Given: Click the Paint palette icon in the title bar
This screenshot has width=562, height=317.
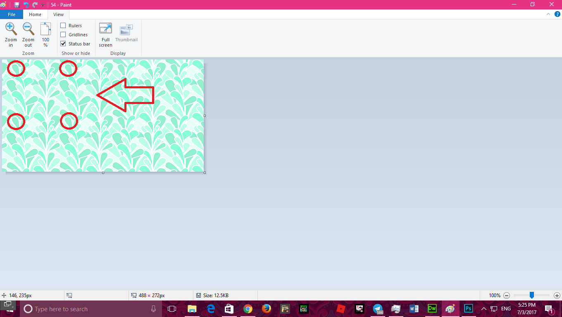Looking at the screenshot, I should (3, 5).
